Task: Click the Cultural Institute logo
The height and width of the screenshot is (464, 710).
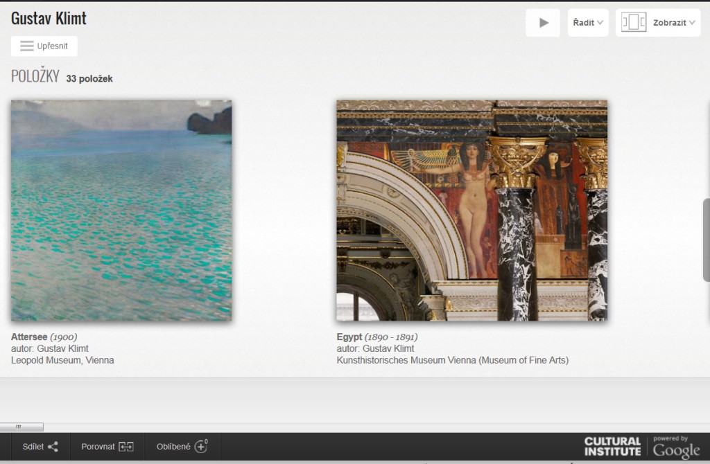Action: click(x=612, y=447)
